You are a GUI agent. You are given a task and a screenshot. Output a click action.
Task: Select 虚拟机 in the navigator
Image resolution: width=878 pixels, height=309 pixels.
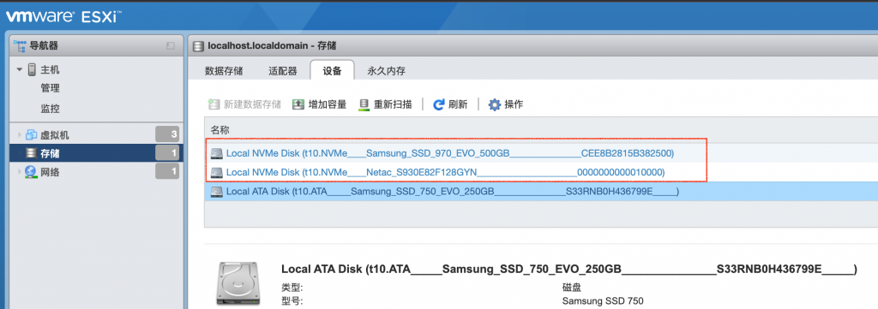[55, 135]
